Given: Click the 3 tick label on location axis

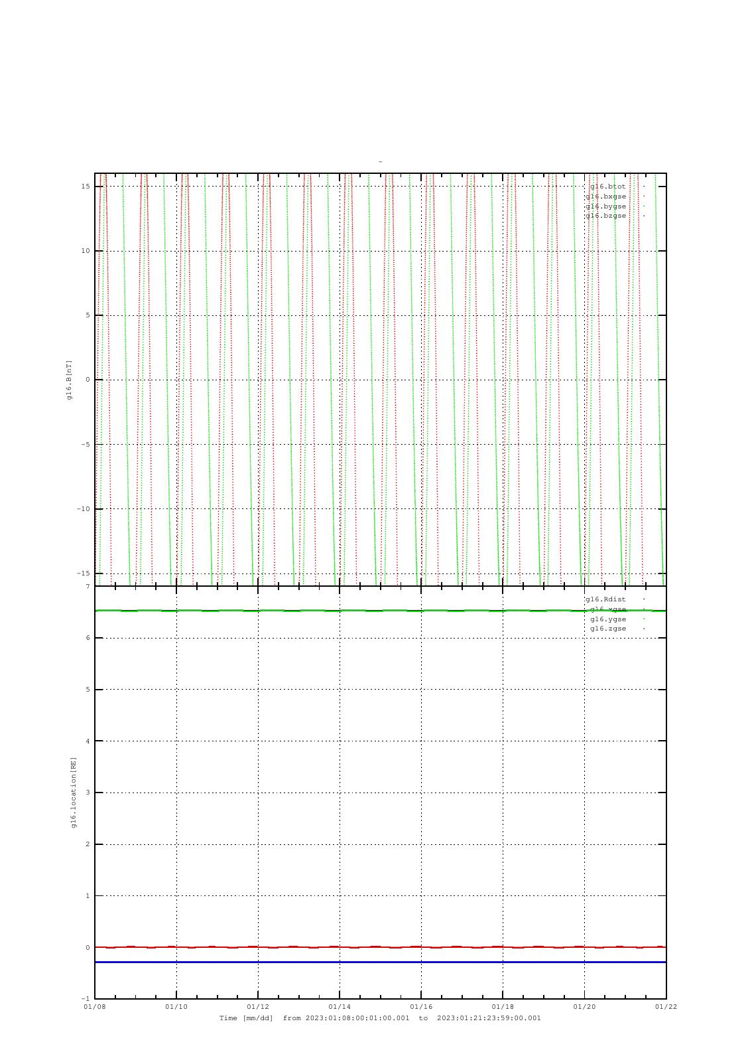Looking at the screenshot, I should [87, 793].
